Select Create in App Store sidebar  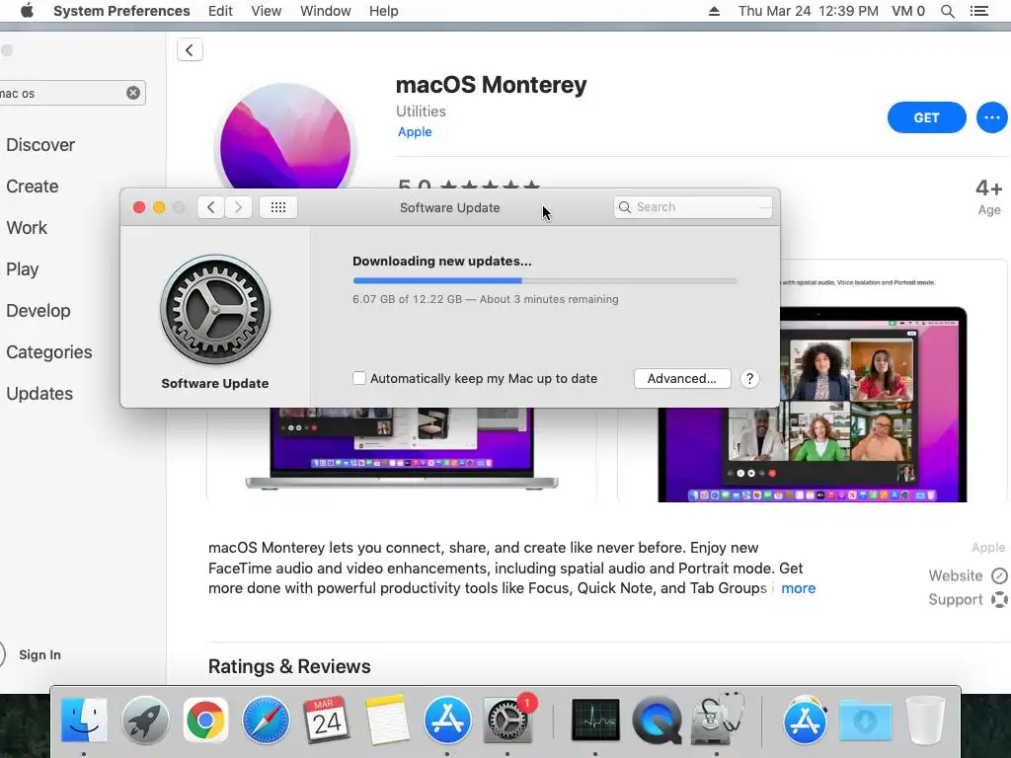click(33, 187)
